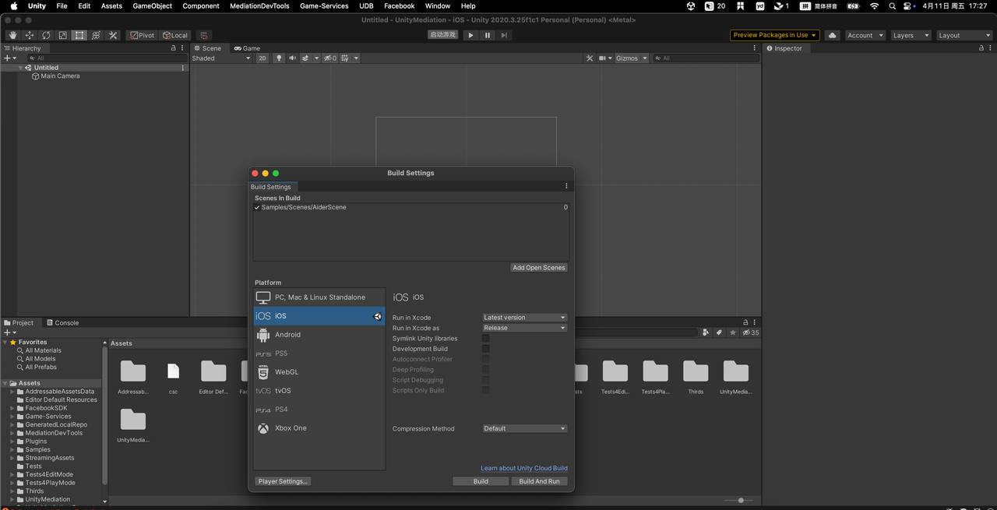Open Scene component tools wrench icon
997x510 pixels.
click(x=590, y=58)
